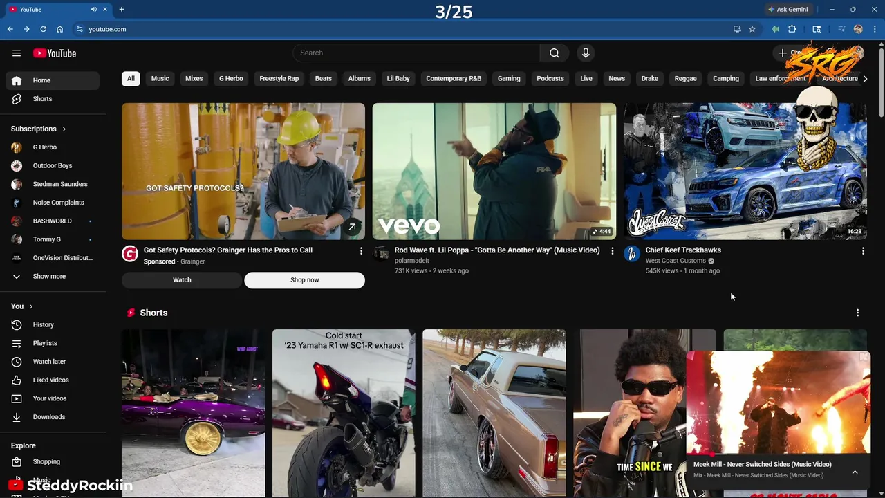
Task: Expand the Subscriptions section chevron
Action: pos(64,129)
